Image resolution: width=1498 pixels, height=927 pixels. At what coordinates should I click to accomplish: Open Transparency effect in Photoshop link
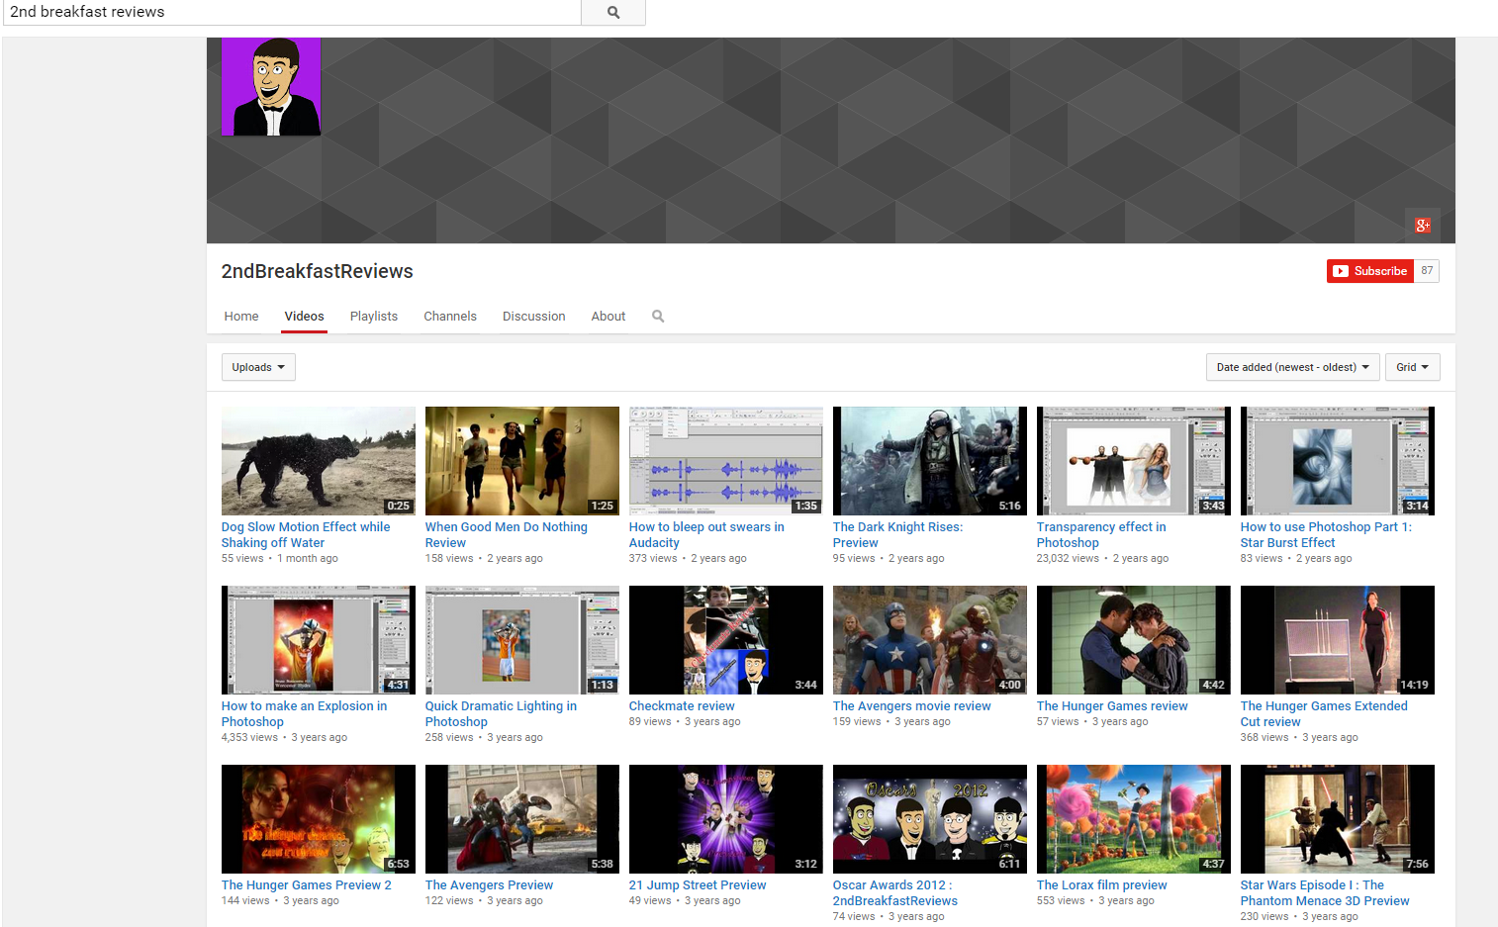(x=1101, y=535)
